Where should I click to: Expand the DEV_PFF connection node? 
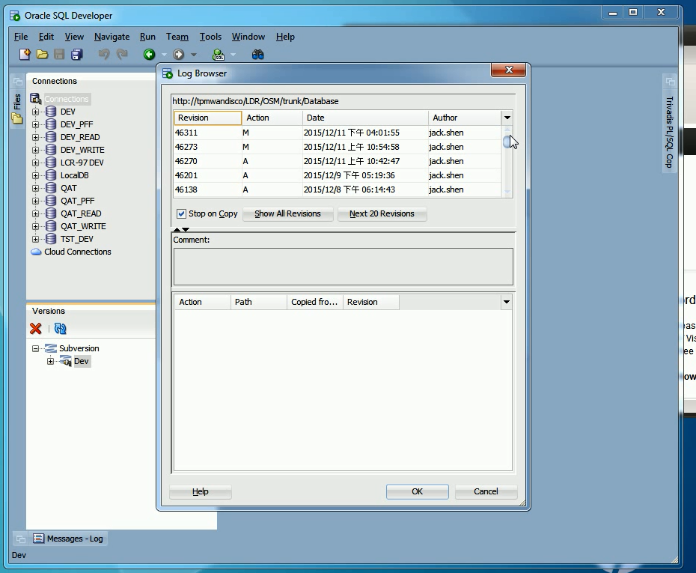click(x=35, y=124)
